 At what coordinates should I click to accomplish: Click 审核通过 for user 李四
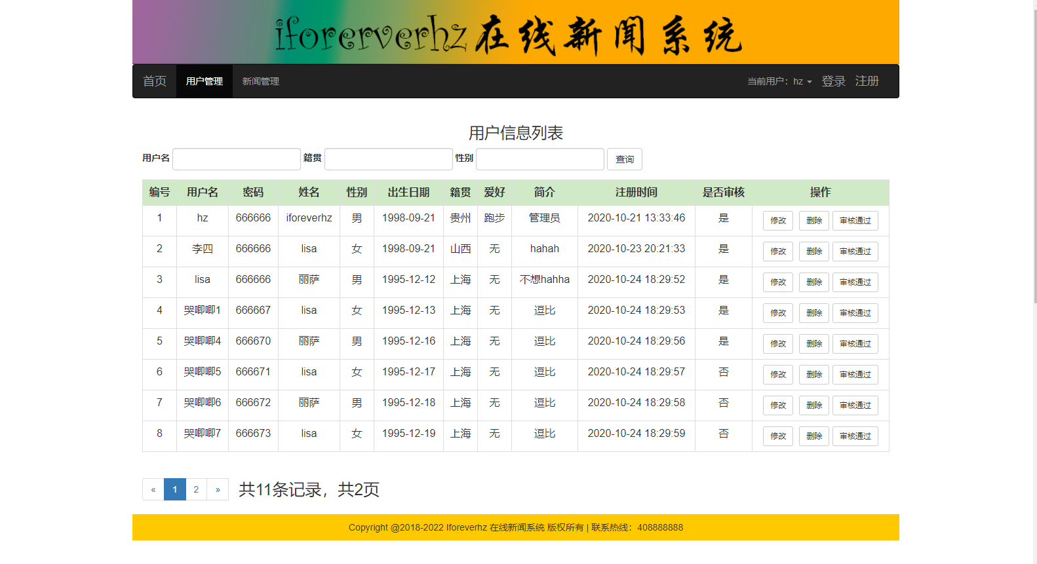855,252
